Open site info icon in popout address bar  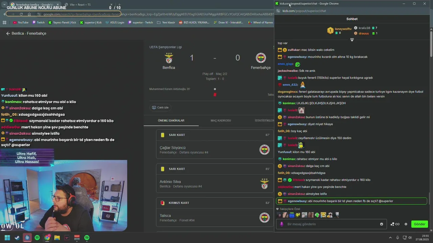(278, 11)
